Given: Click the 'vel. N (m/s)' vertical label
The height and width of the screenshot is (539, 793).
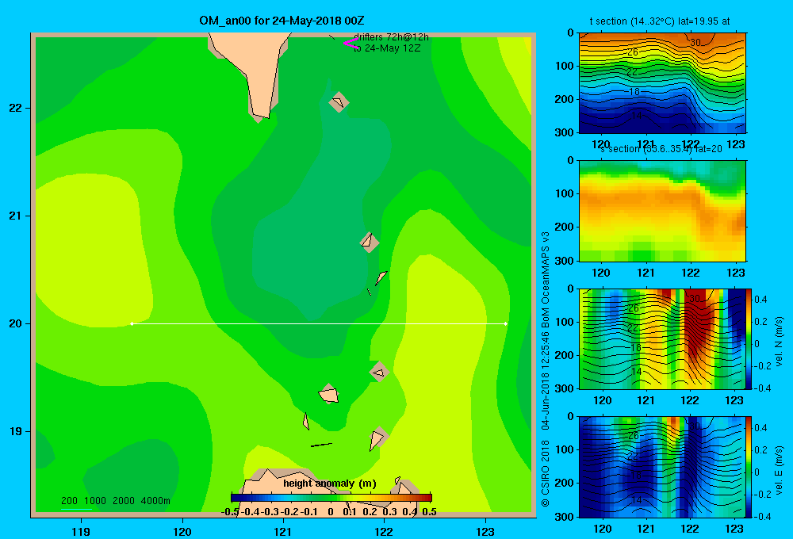Looking at the screenshot, I should [779, 342].
